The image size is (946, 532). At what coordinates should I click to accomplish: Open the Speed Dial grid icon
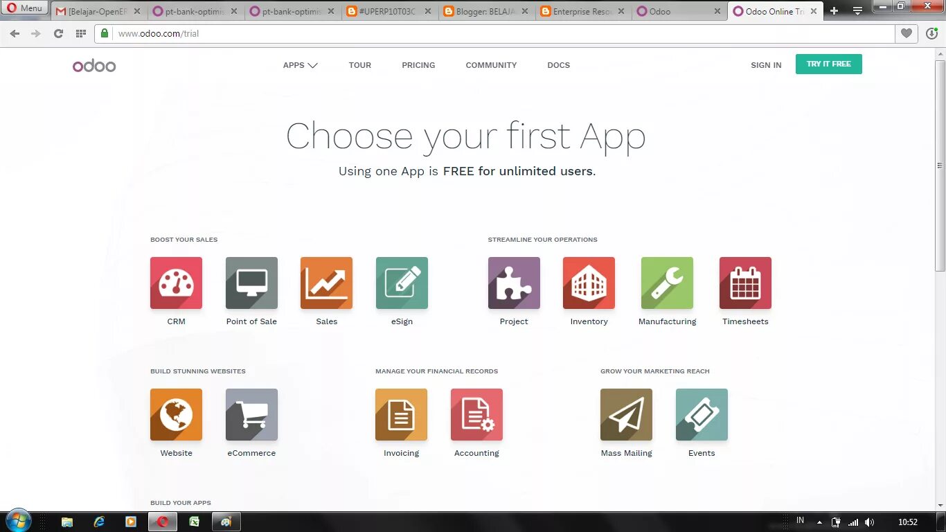[x=81, y=33]
